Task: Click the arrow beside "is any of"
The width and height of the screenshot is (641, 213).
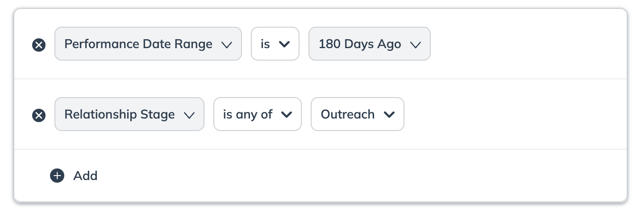Action: click(x=287, y=115)
